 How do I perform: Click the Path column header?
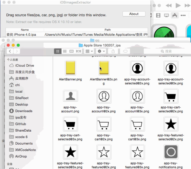(108, 30)
